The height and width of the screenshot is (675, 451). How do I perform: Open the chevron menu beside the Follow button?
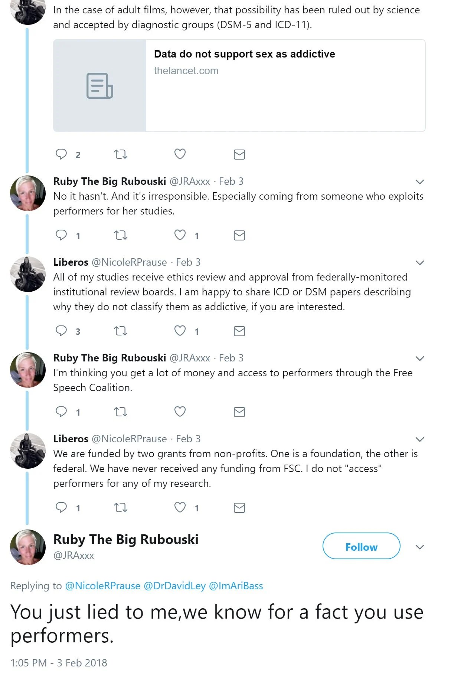[x=420, y=547]
